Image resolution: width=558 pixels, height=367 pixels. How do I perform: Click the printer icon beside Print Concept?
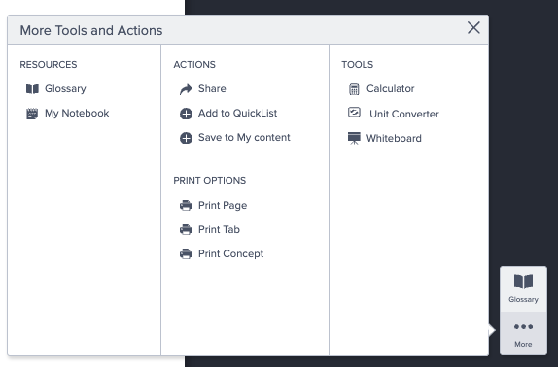[x=186, y=254]
